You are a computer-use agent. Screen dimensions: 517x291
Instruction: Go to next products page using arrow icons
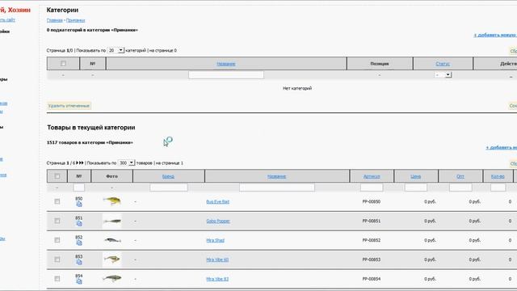80,163
